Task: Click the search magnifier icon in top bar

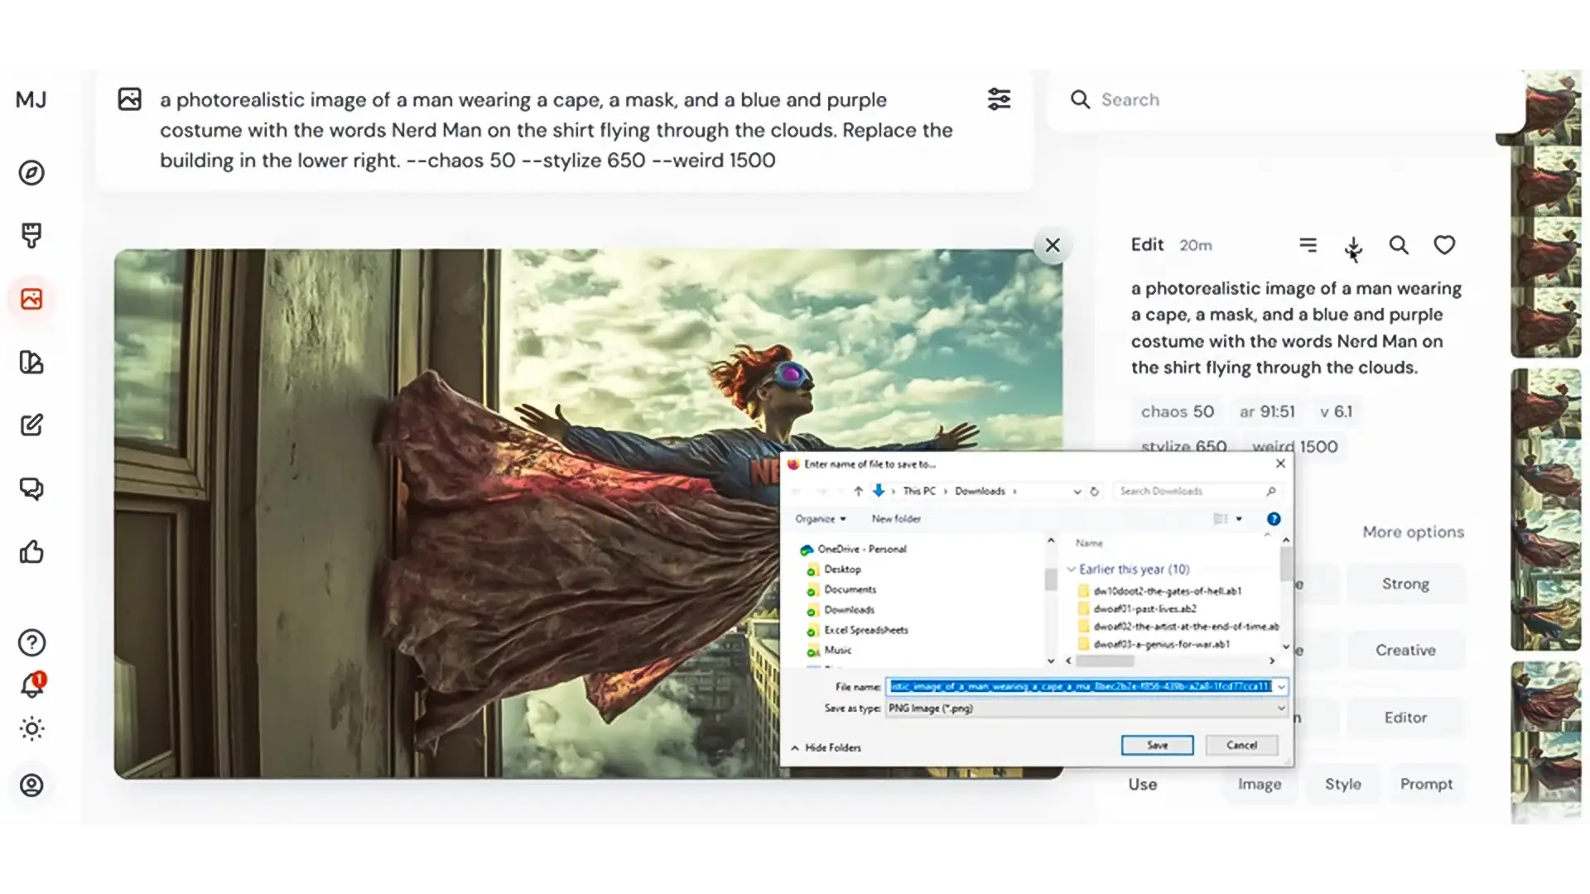Action: click(x=1080, y=99)
